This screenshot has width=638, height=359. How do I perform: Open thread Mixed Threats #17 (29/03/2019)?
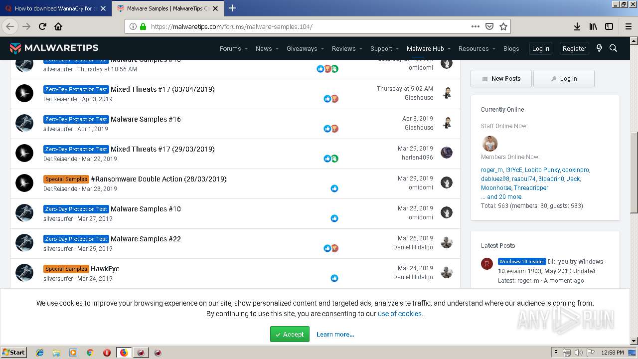pos(162,149)
